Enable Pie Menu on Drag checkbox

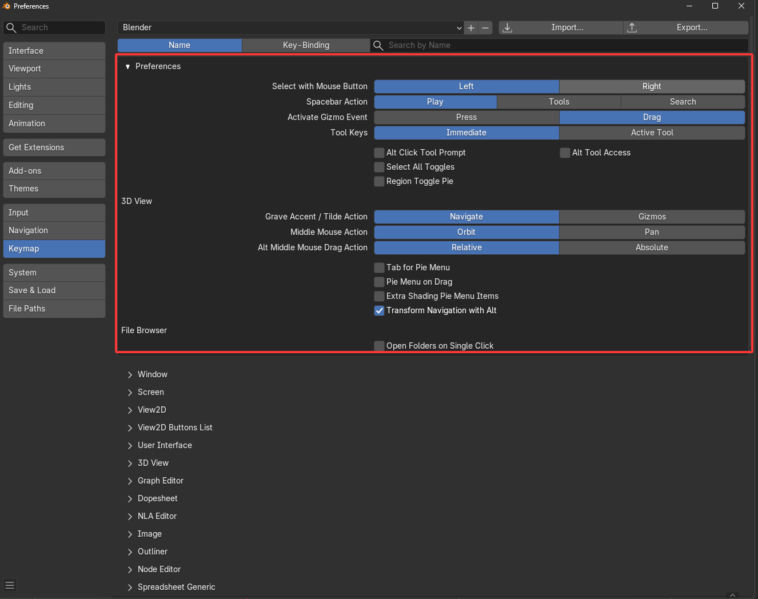[379, 282]
